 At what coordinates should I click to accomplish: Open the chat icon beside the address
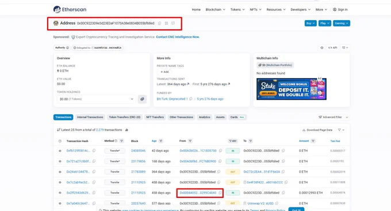[x=173, y=23]
